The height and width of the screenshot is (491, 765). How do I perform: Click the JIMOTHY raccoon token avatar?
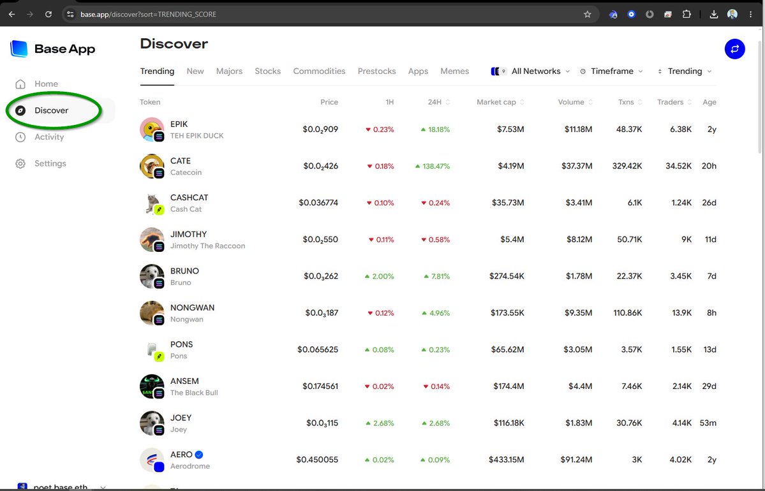pos(152,239)
